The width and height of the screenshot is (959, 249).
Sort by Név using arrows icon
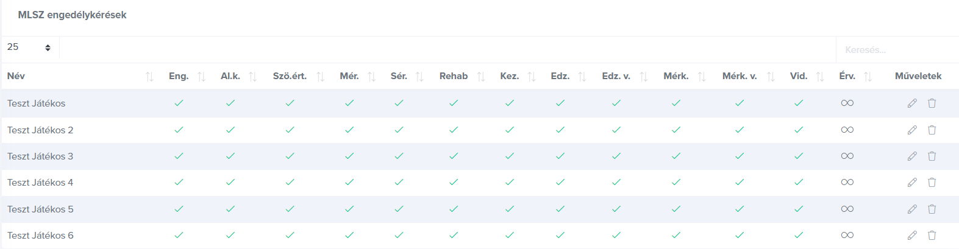coord(149,77)
